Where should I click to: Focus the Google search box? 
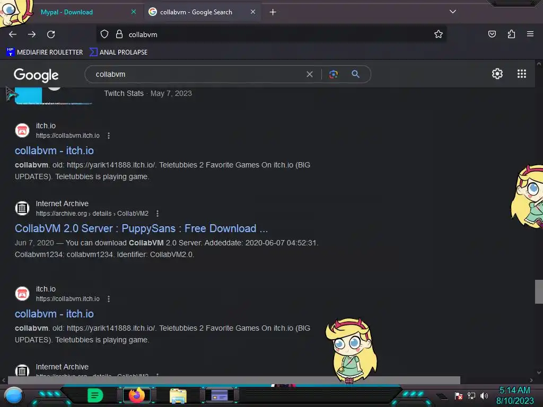(197, 74)
